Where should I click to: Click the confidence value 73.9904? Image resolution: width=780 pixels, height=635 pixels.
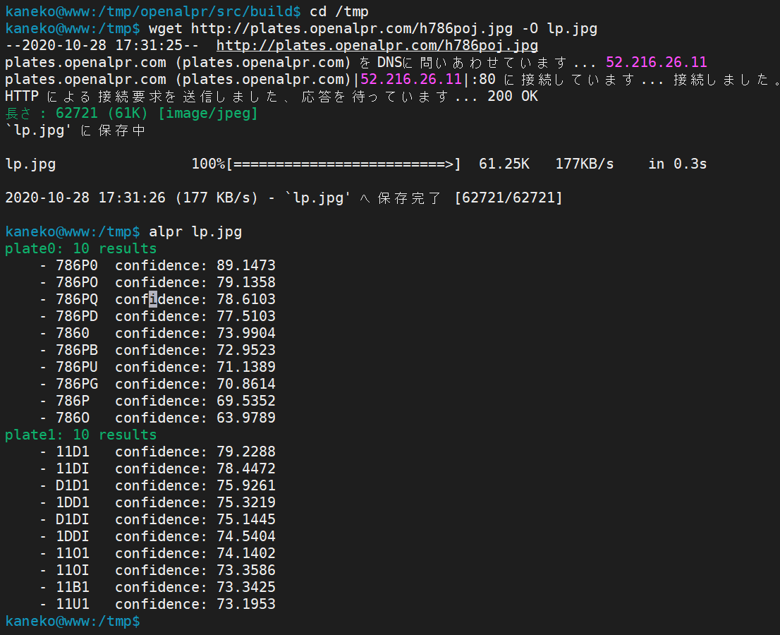click(x=245, y=334)
